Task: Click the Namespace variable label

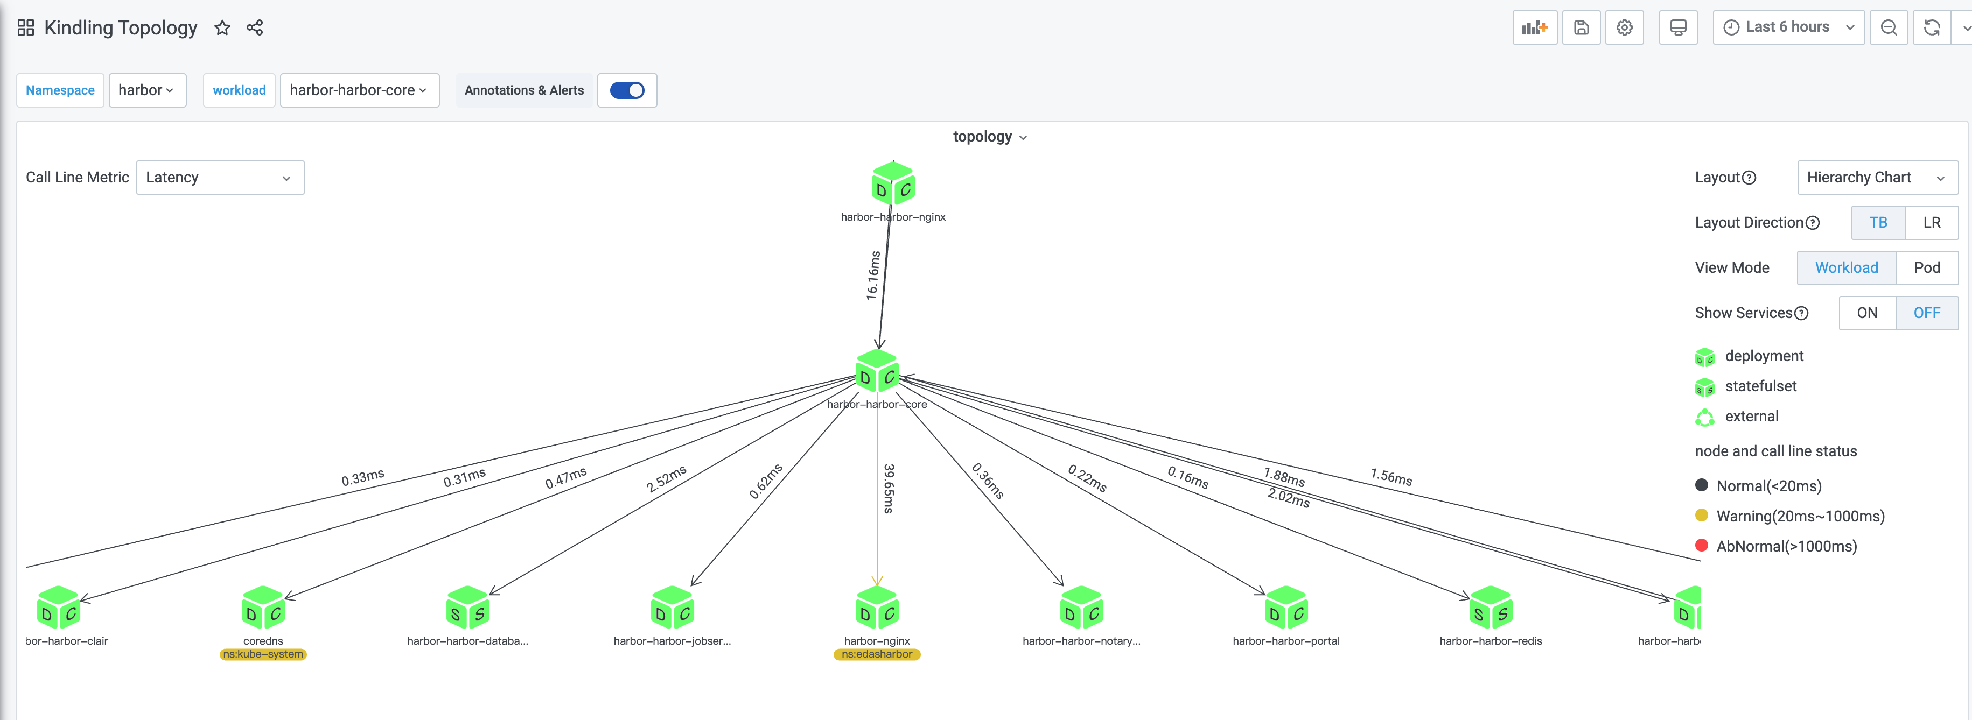Action: click(x=60, y=90)
